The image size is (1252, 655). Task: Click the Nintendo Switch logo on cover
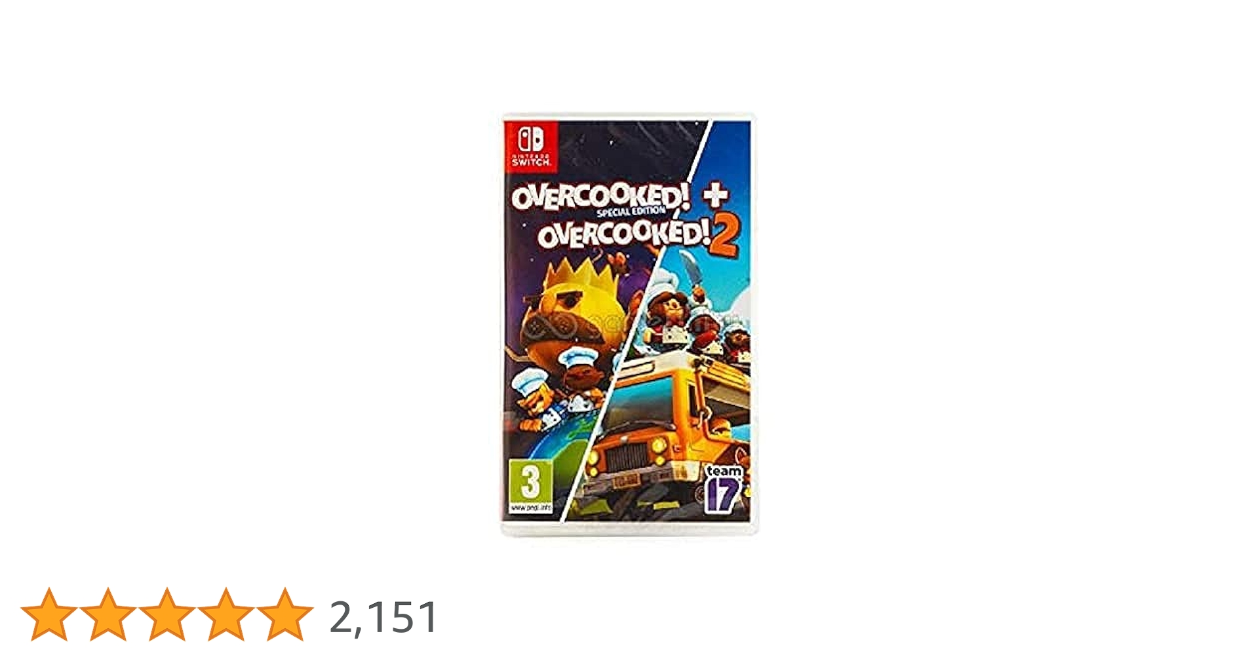(531, 147)
